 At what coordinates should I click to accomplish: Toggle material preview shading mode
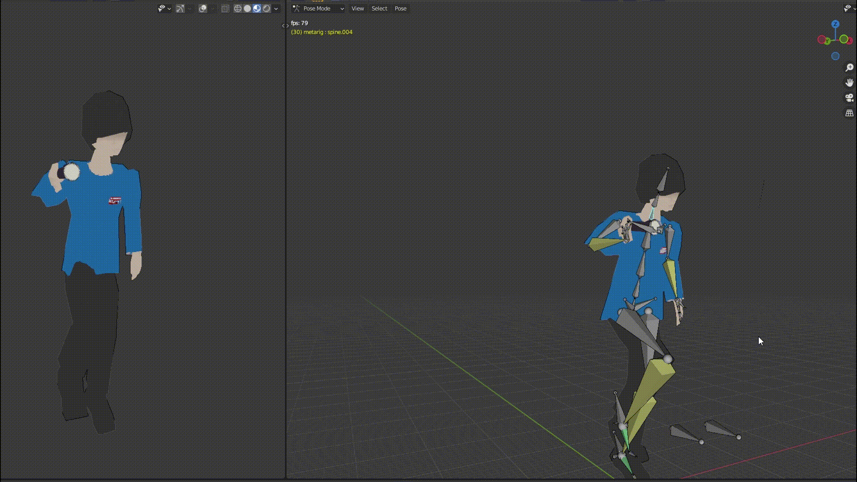(257, 8)
